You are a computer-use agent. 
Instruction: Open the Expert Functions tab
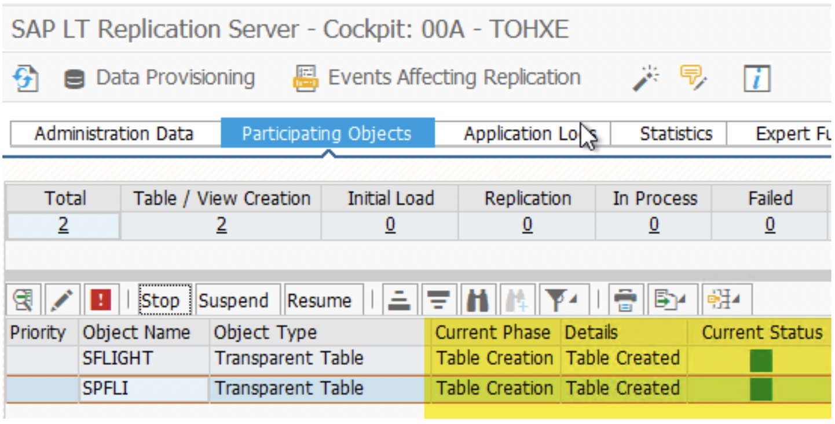[x=781, y=134]
